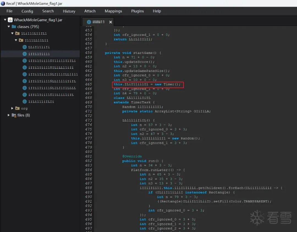
Task: Click the Recaf logo in the title bar
Action: pos(3,4)
